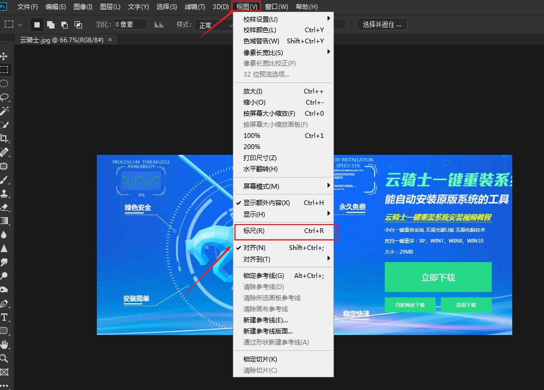The image size is (544, 390).
Task: Toggle 锁定切片(K) lock slices
Action: 284,359
